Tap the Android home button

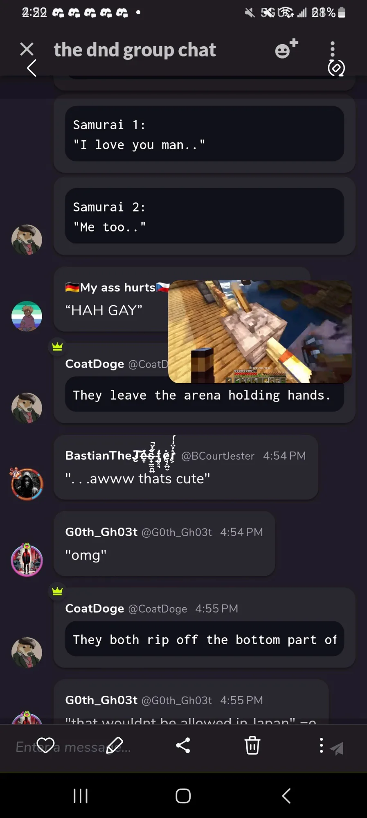coord(183,796)
